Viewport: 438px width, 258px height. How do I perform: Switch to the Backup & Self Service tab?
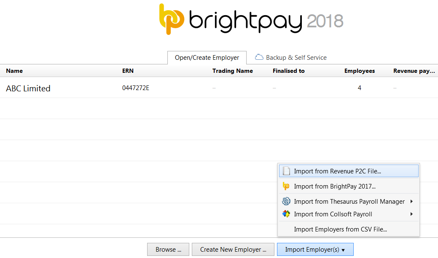click(290, 58)
